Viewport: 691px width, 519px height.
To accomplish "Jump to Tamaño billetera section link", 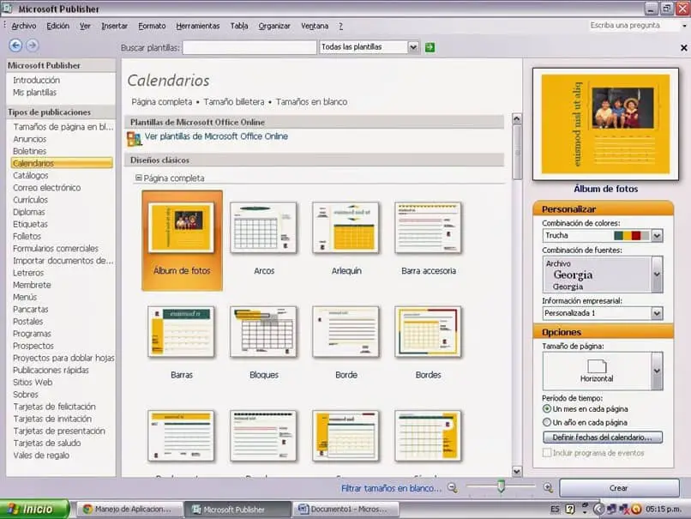I will (234, 102).
